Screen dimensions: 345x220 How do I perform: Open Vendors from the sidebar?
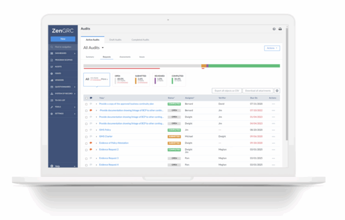(x=58, y=79)
